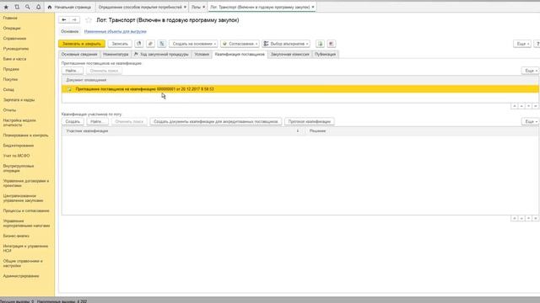Image resolution: width=540 pixels, height=303 pixels.
Task: Navigate forward with the right arrow button
Action: [x=74, y=20]
